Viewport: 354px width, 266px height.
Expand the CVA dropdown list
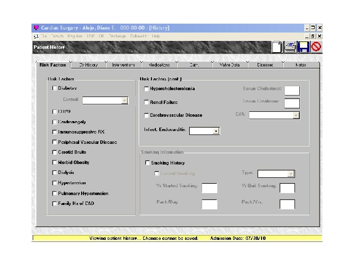[296, 115]
